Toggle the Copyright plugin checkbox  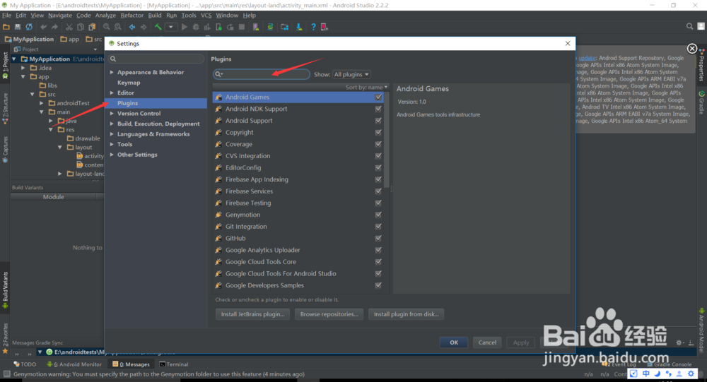[378, 133]
